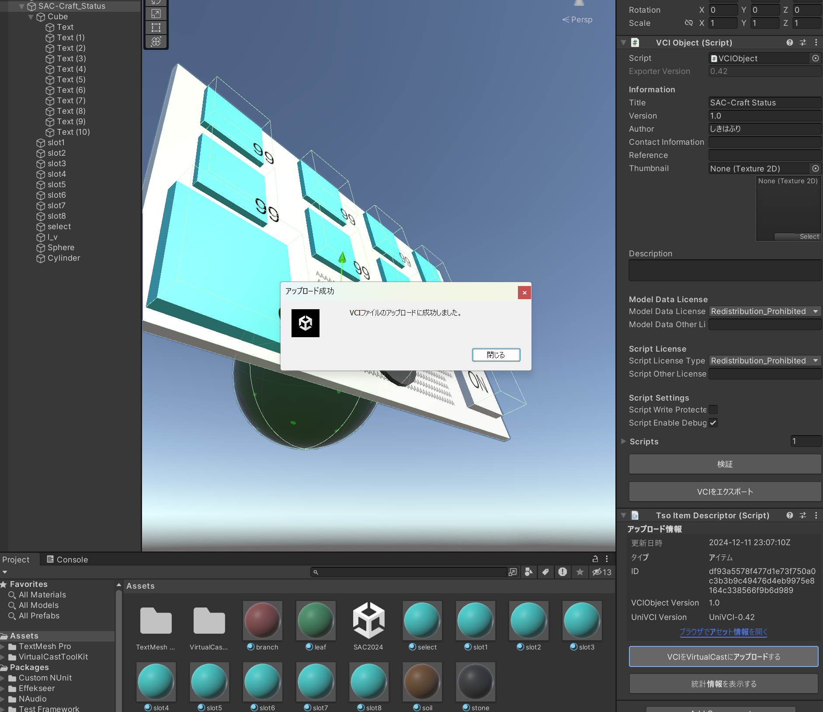Open Script License Type dropdown
Viewport: 823px width, 712px height.
point(765,361)
